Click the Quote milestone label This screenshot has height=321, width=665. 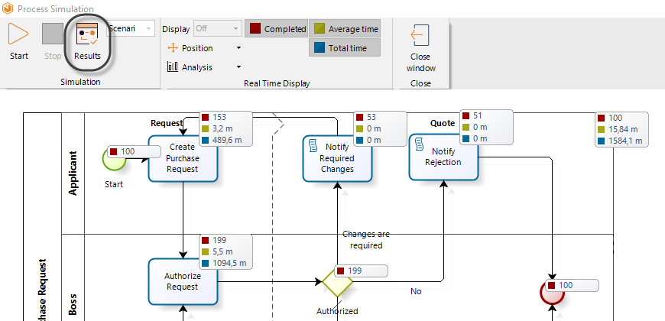click(x=443, y=123)
